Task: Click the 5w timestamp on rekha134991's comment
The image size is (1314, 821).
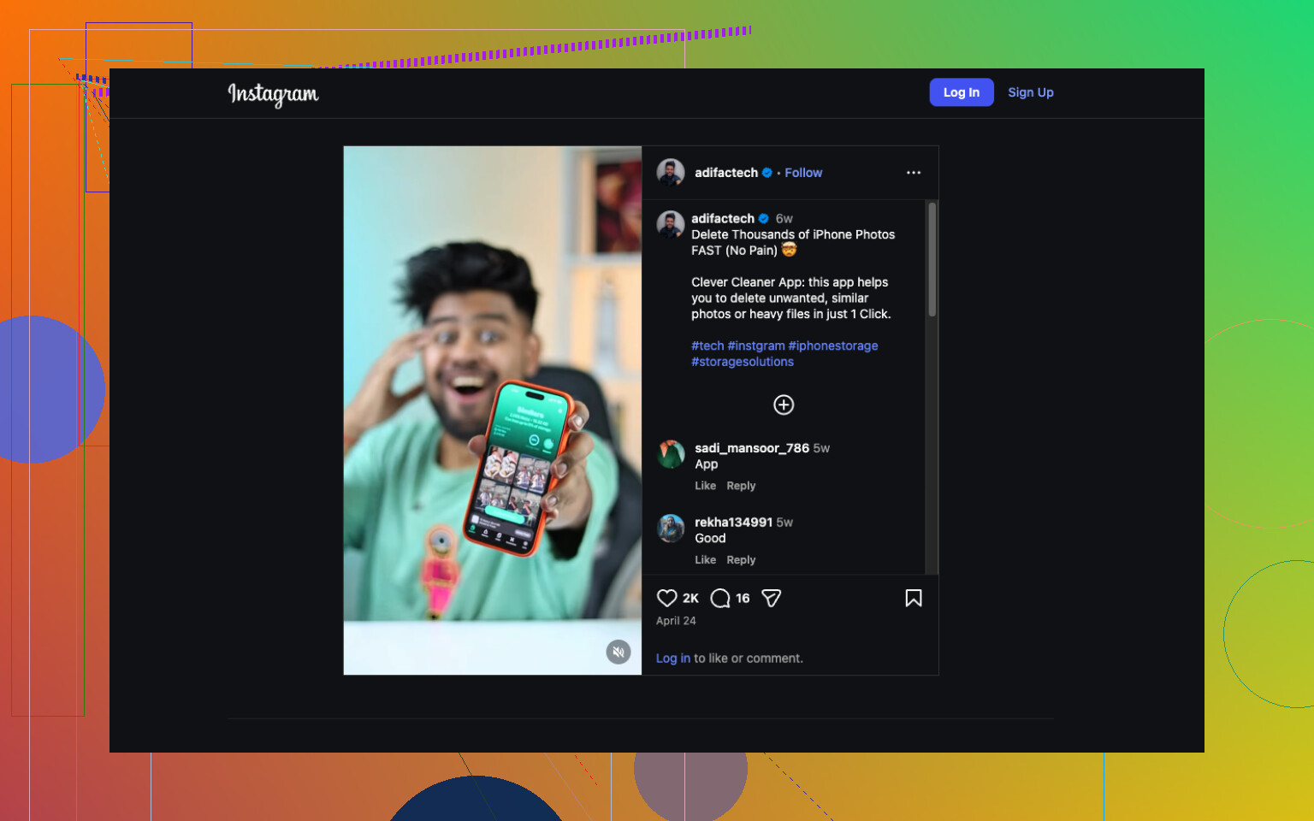Action: [x=784, y=522]
